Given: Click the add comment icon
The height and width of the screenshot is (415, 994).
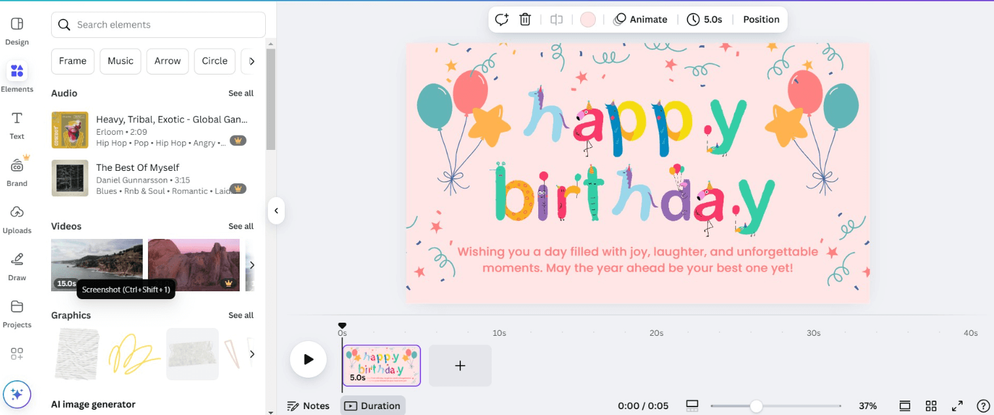Looking at the screenshot, I should click(502, 20).
